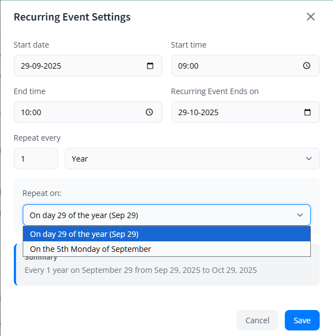Click the Repeat every number field
Viewport: 333px width, 336px height.
(x=35, y=159)
